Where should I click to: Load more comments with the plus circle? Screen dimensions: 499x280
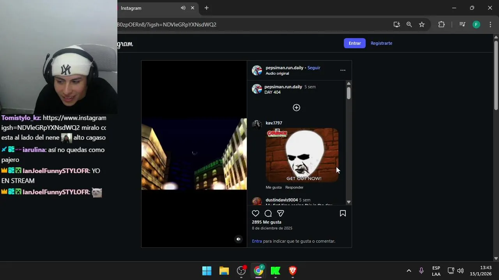296,108
